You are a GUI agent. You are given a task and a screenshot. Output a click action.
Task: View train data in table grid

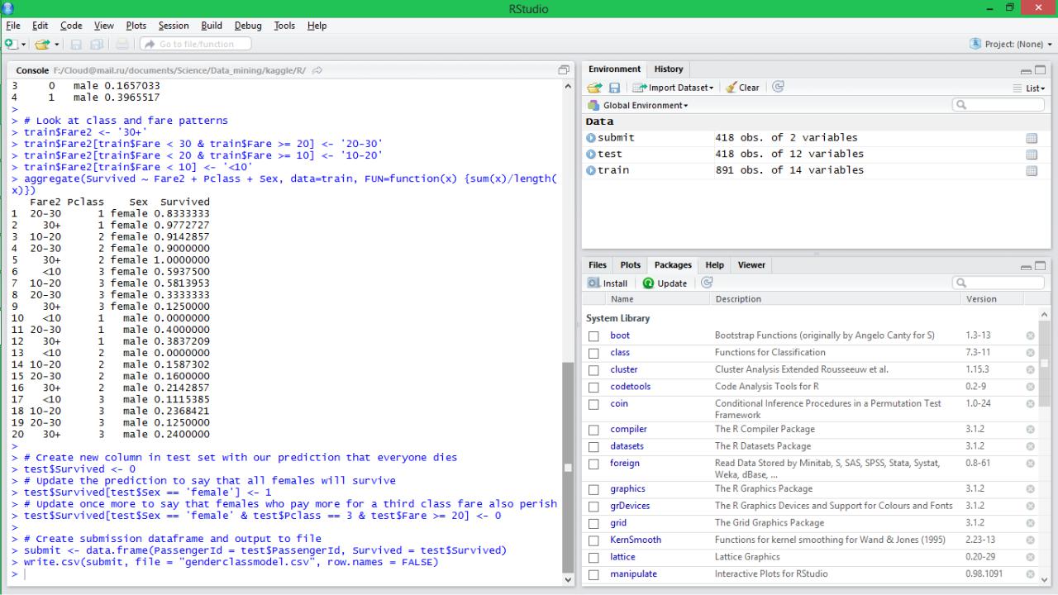(1031, 171)
